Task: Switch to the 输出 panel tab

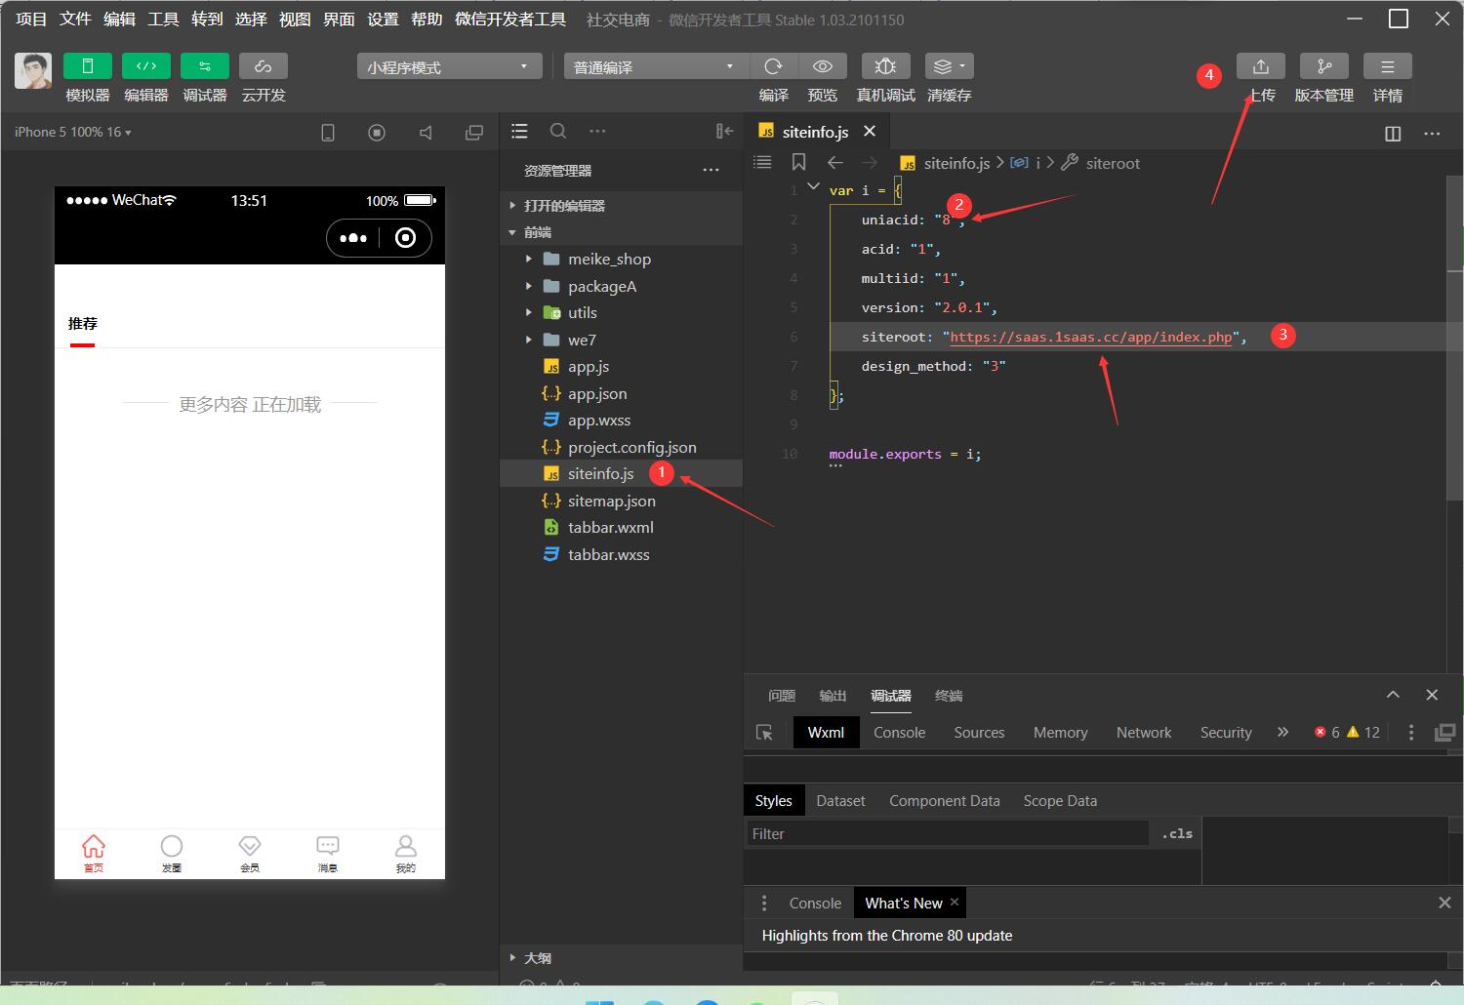Action: pos(833,696)
